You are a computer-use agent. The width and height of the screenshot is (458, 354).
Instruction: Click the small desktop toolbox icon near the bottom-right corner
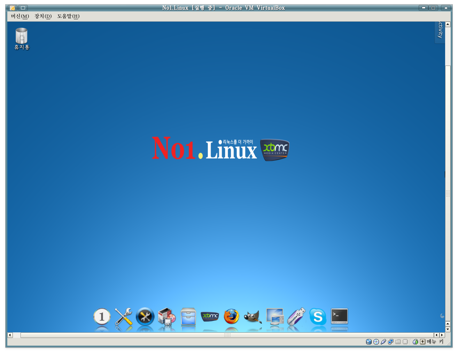pyautogui.click(x=442, y=316)
